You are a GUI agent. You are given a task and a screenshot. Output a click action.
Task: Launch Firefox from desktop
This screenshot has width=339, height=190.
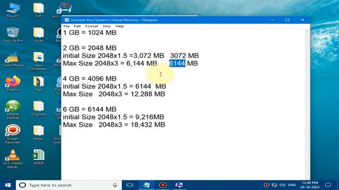tap(13, 83)
